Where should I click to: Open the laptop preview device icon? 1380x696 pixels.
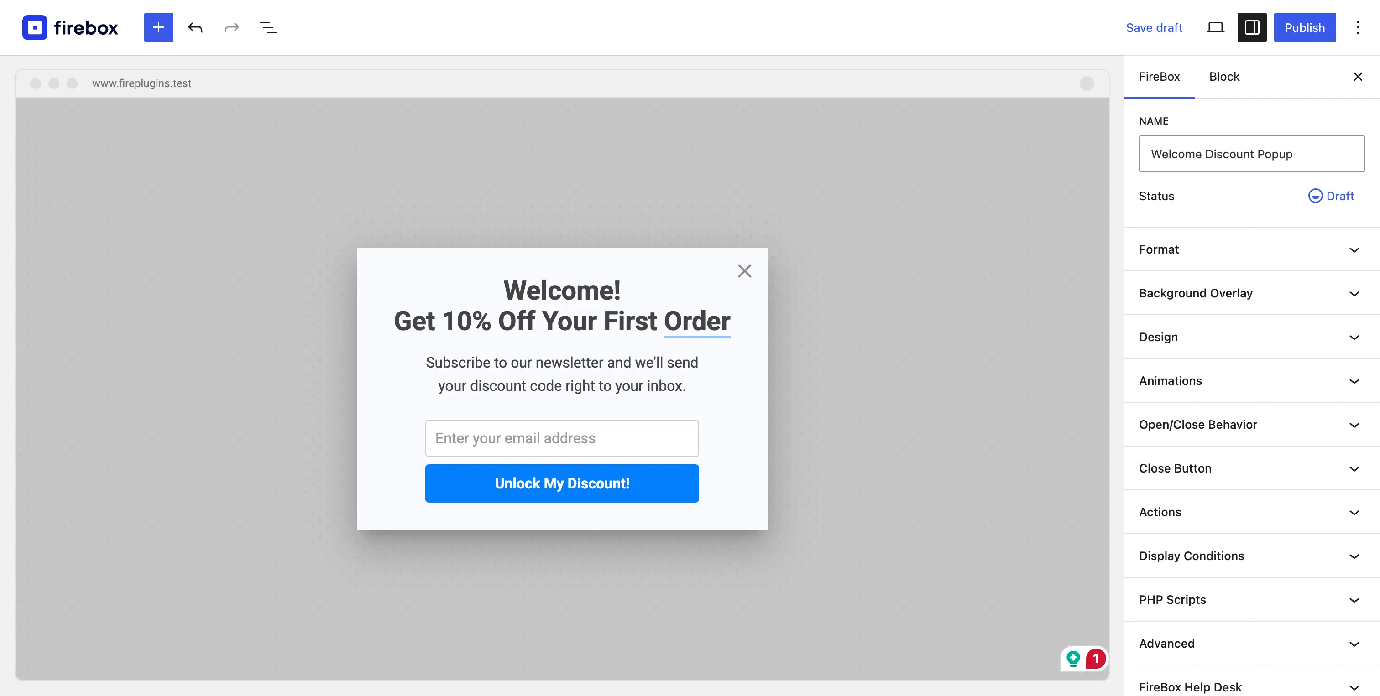(x=1215, y=27)
